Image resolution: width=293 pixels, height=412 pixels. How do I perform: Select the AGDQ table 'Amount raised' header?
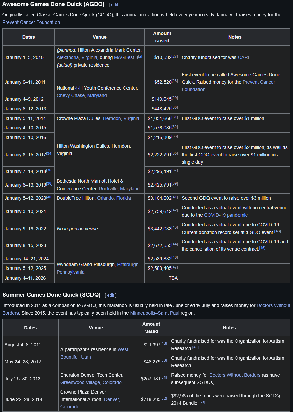(162, 37)
